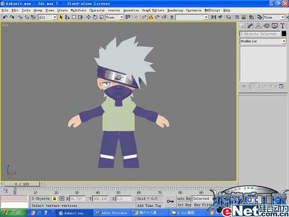This screenshot has height=217, width=289.
Task: Open the key mode Selected dropdown
Action: pos(202,199)
